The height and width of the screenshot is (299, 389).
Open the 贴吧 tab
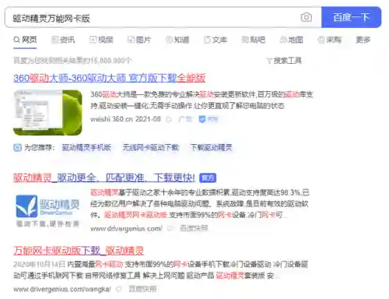point(254,40)
